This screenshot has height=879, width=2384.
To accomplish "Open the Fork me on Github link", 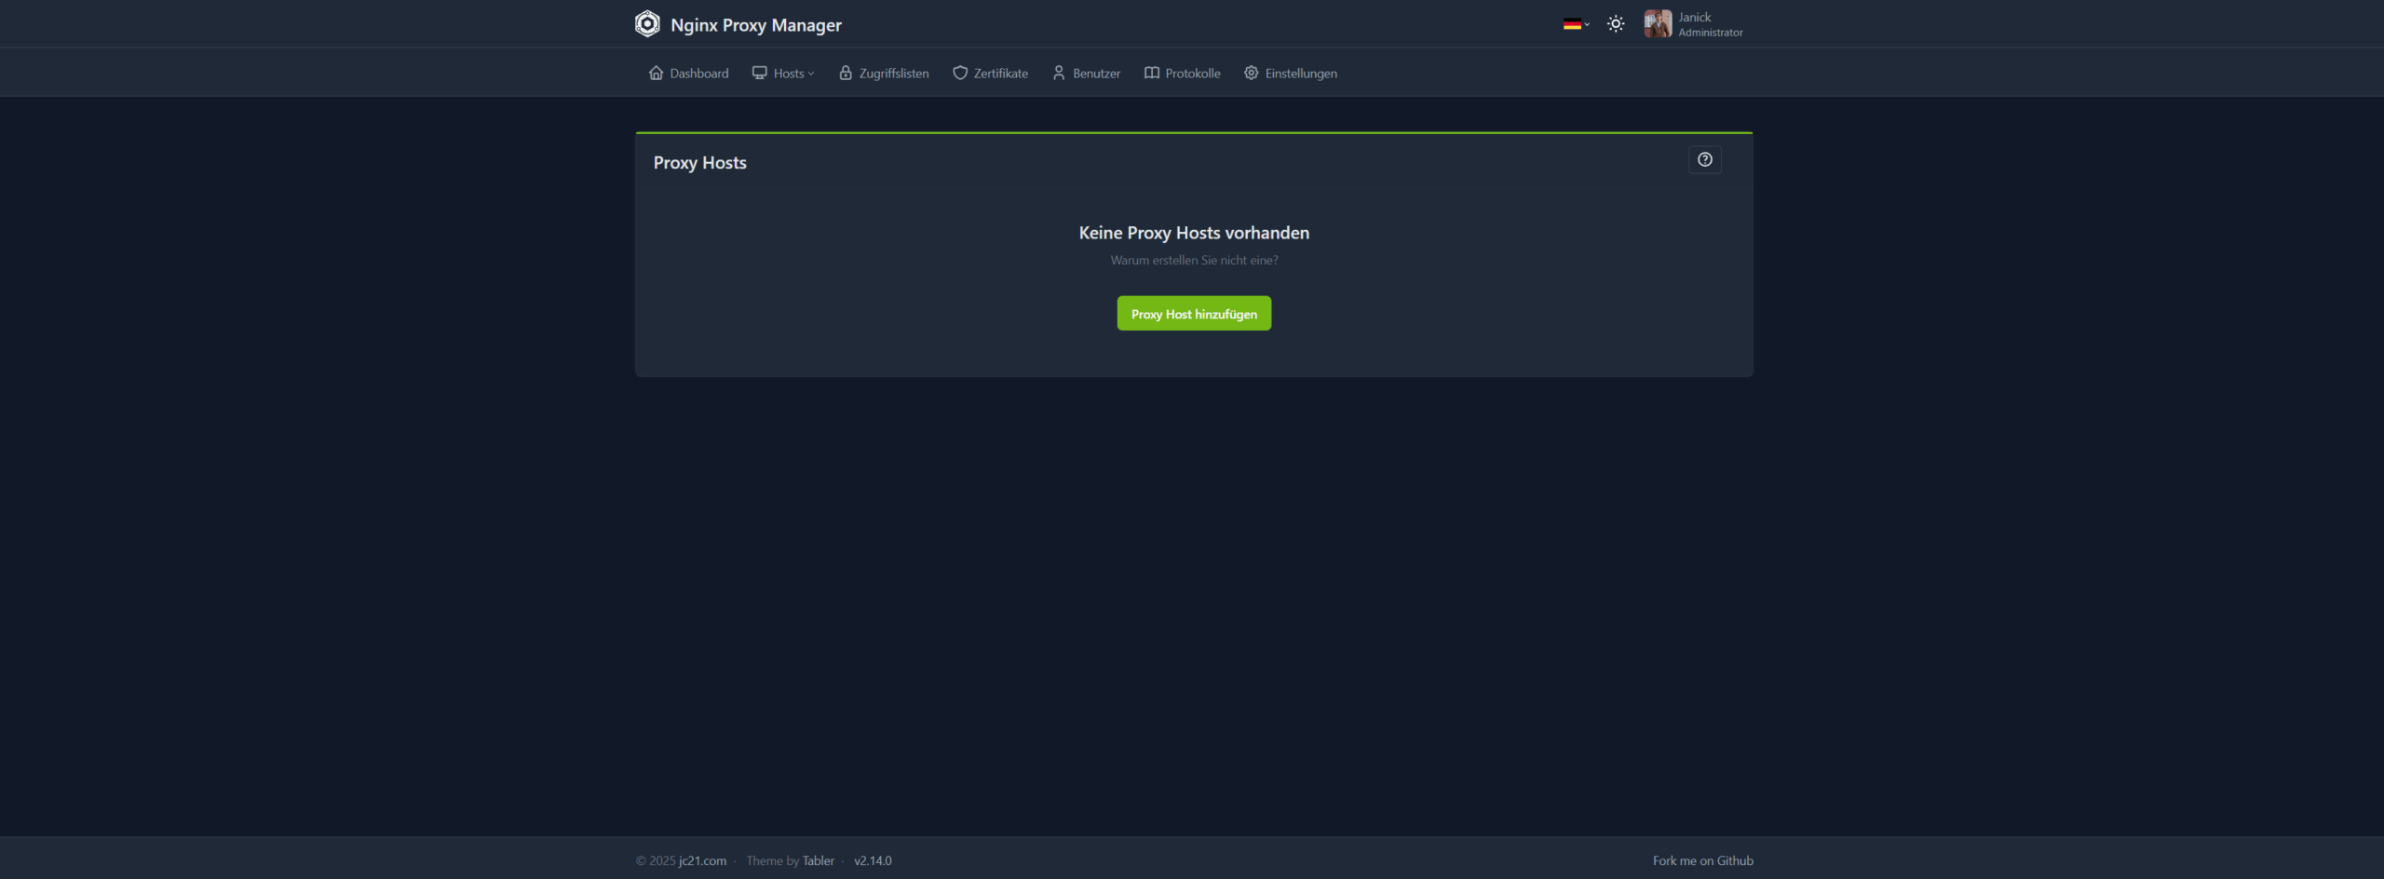I will 1702,861.
